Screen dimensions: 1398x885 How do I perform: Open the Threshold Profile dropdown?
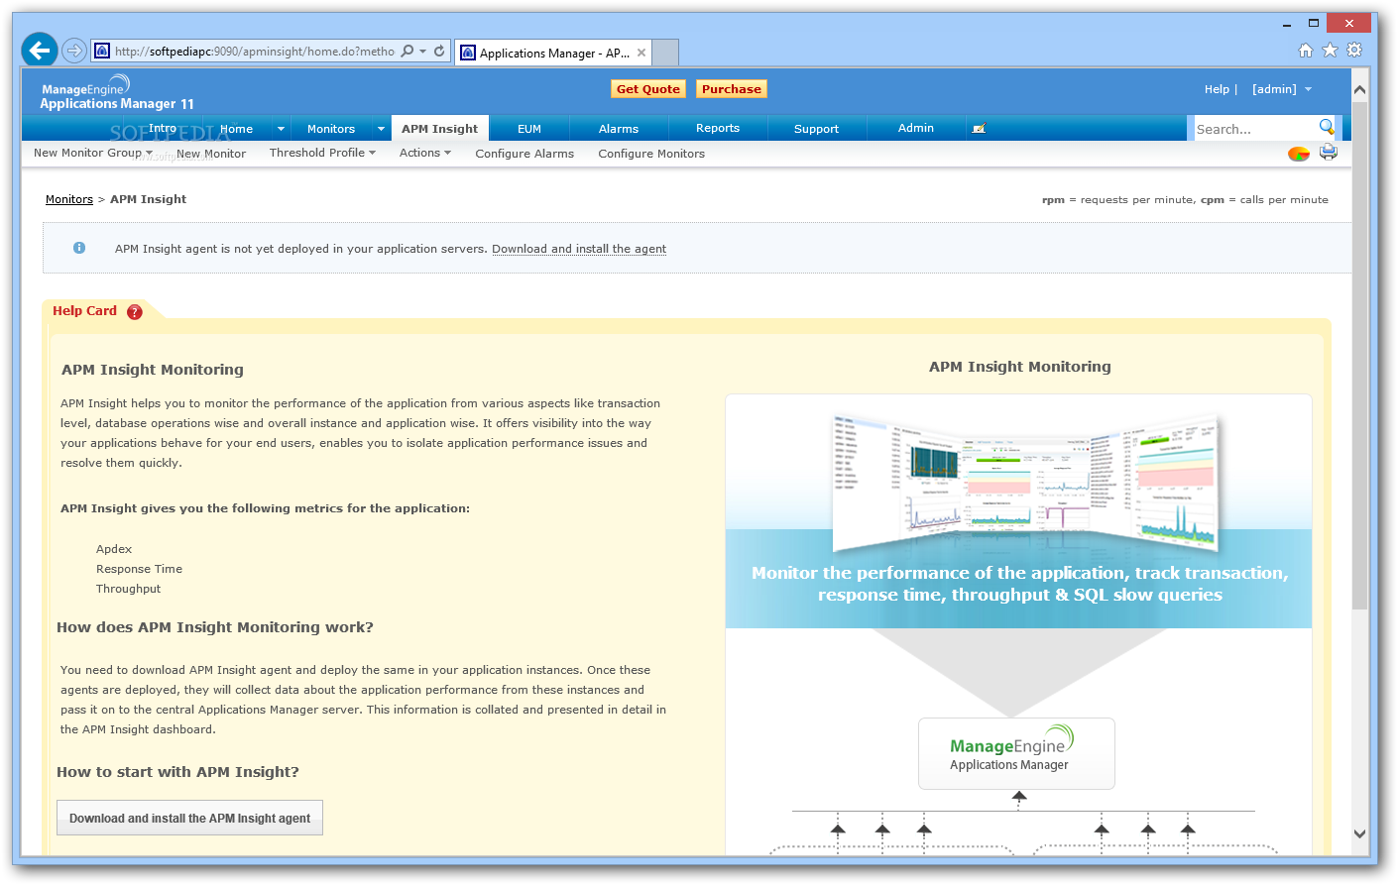(x=322, y=153)
